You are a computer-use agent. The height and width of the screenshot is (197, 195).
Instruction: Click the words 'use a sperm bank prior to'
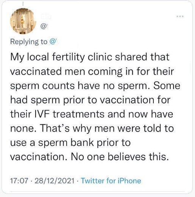point(70,143)
